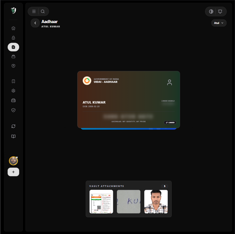Open the portrait photo attachment thumbnail
This screenshot has width=235, height=234.
coord(156,202)
